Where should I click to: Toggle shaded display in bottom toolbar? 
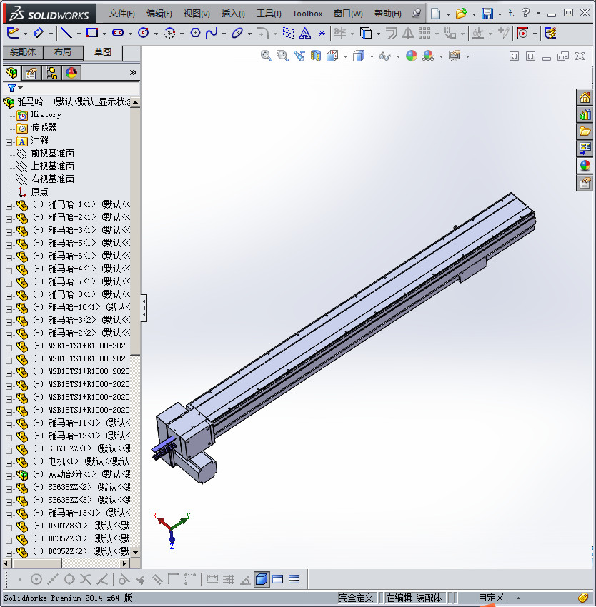pos(262,579)
